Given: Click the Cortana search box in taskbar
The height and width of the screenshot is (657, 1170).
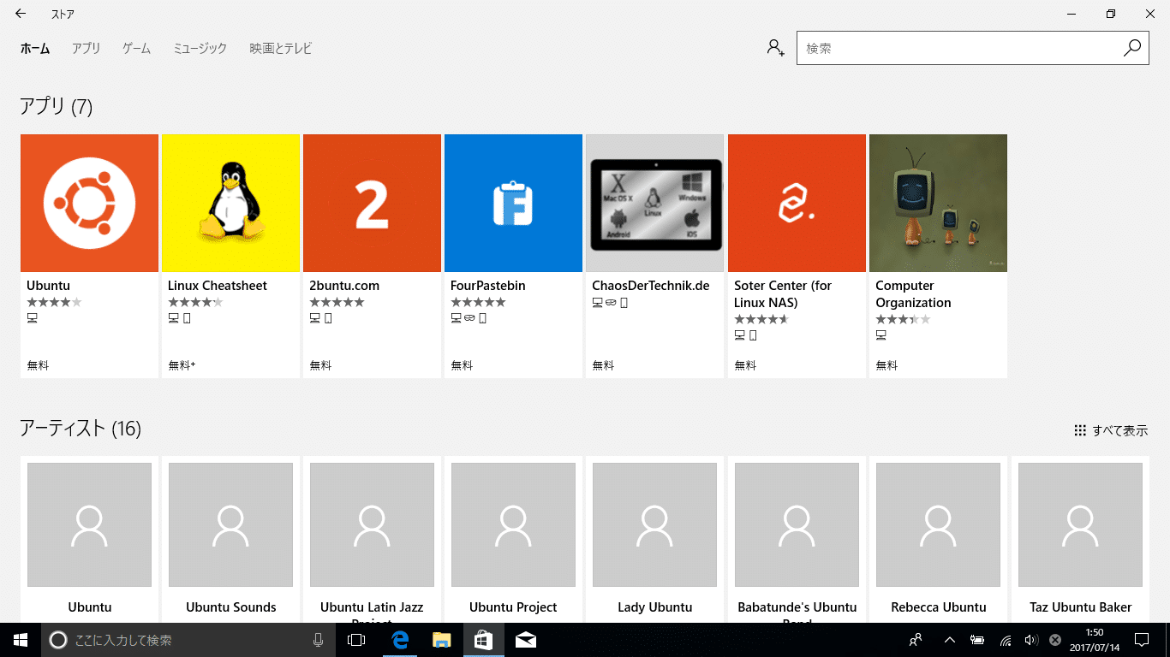Looking at the screenshot, I should coord(188,640).
